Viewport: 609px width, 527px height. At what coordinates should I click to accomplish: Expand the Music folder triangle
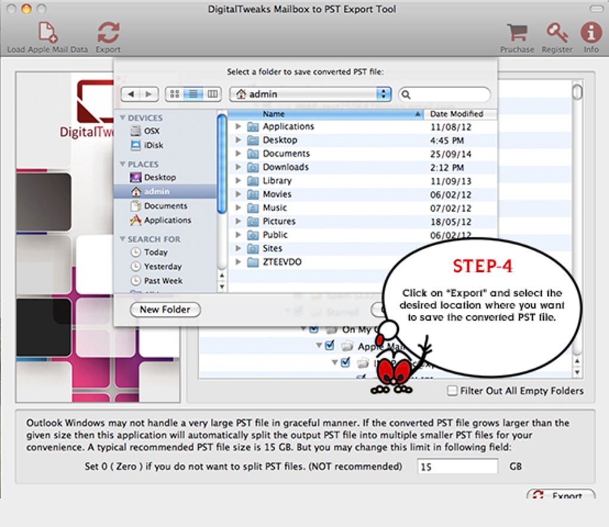tap(238, 208)
